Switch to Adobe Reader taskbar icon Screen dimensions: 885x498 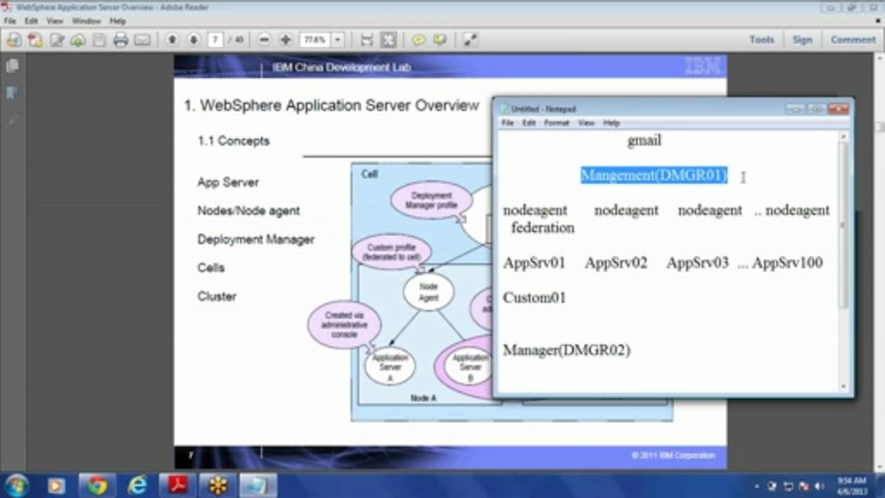pyautogui.click(x=178, y=486)
